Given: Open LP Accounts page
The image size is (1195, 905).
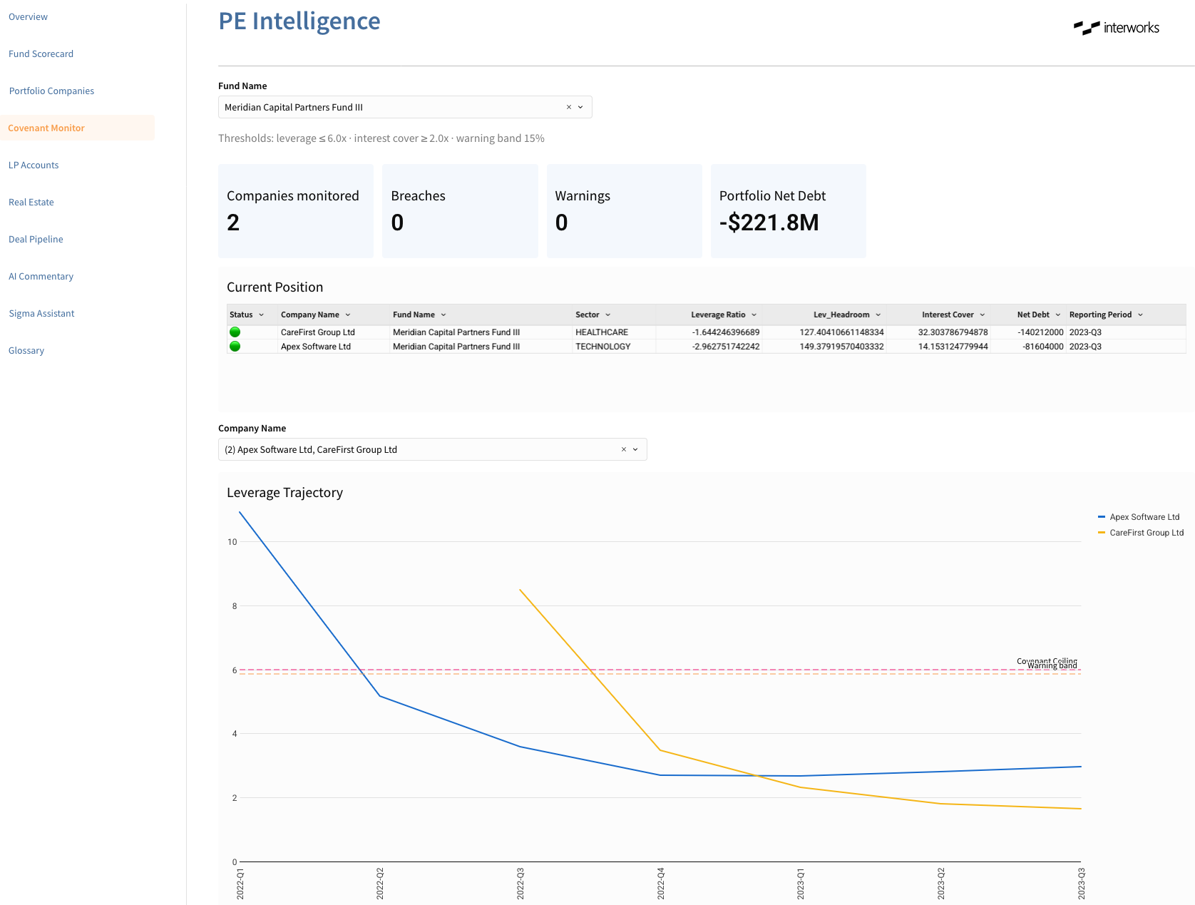Looking at the screenshot, I should [34, 165].
